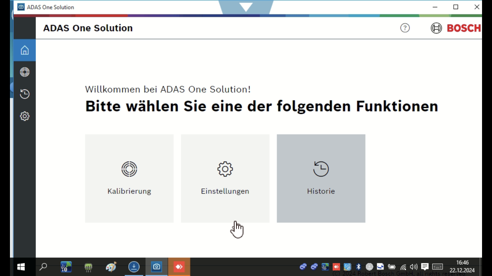Open the Einstellungen tile
Viewport: 492px width, 276px height.
tap(225, 178)
